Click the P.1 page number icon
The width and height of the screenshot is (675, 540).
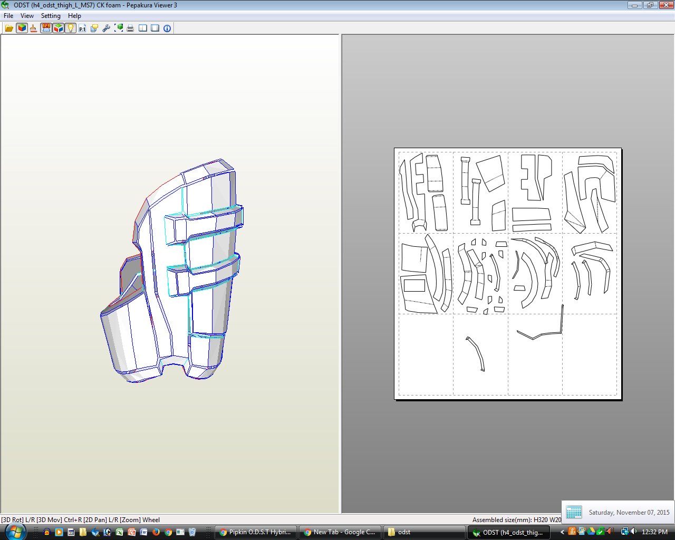click(x=82, y=28)
